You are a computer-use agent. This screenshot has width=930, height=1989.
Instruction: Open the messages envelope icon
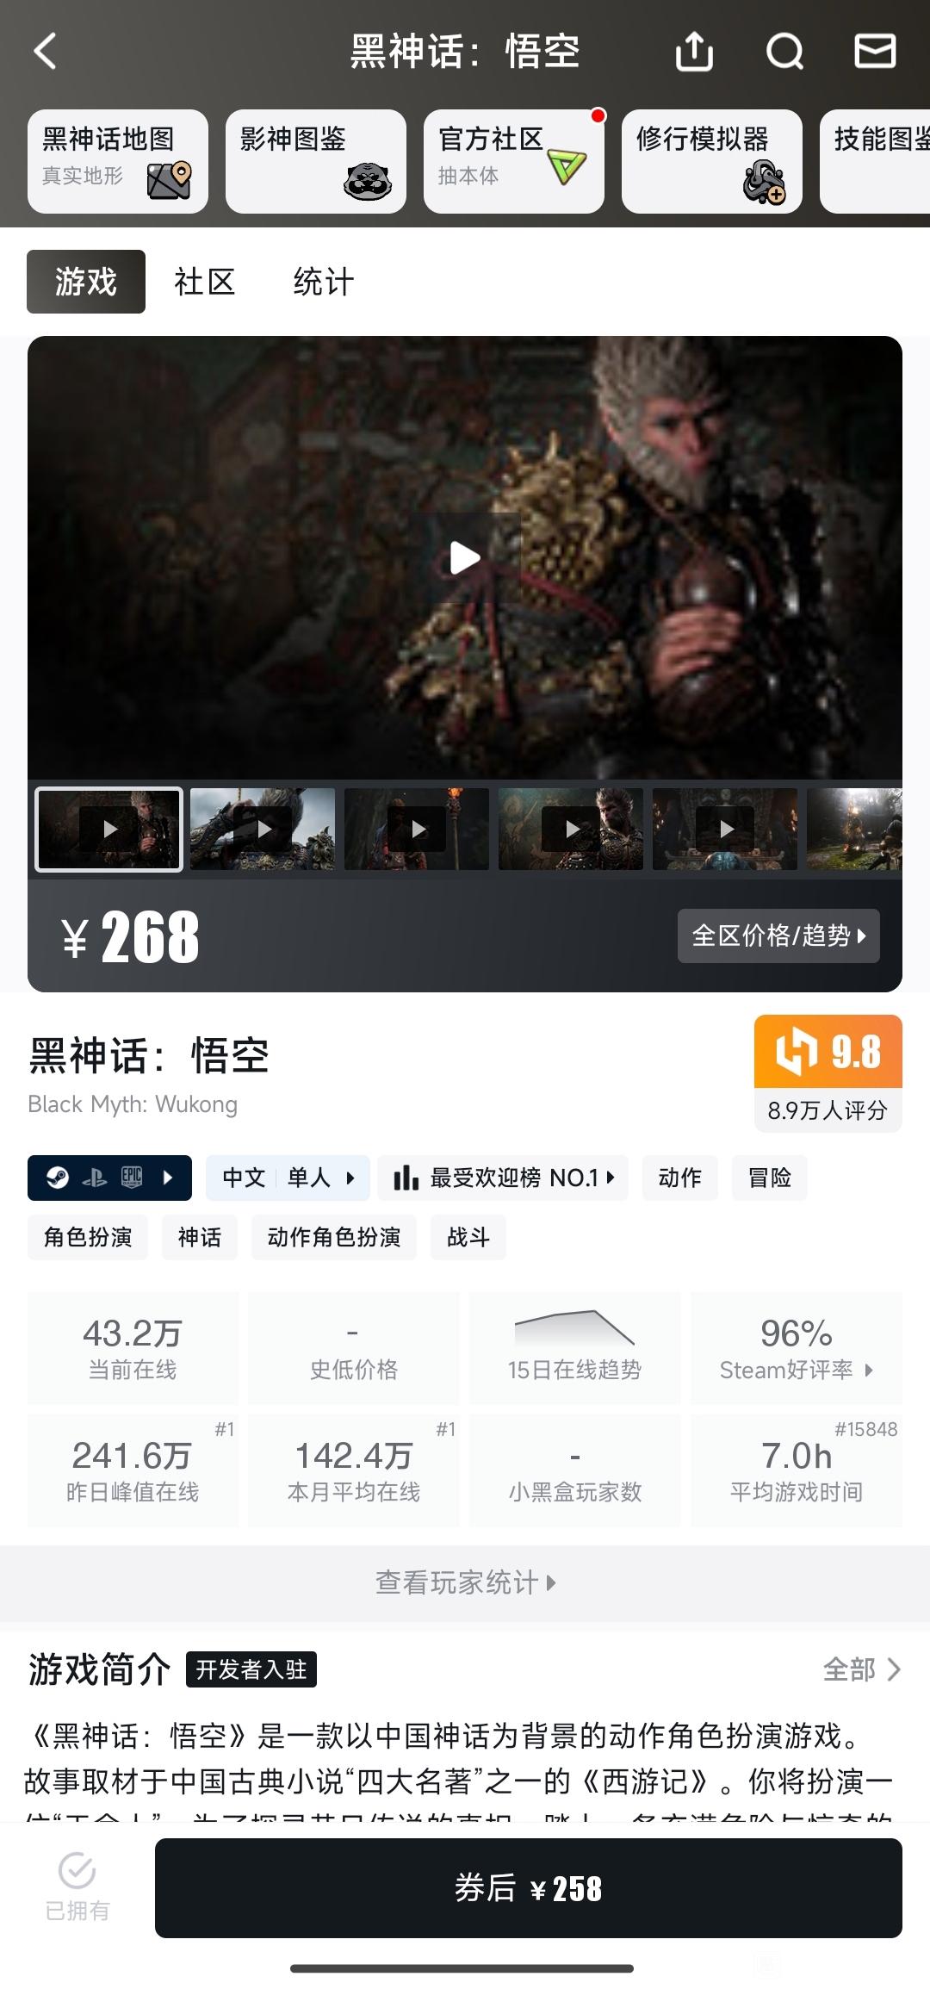click(875, 51)
